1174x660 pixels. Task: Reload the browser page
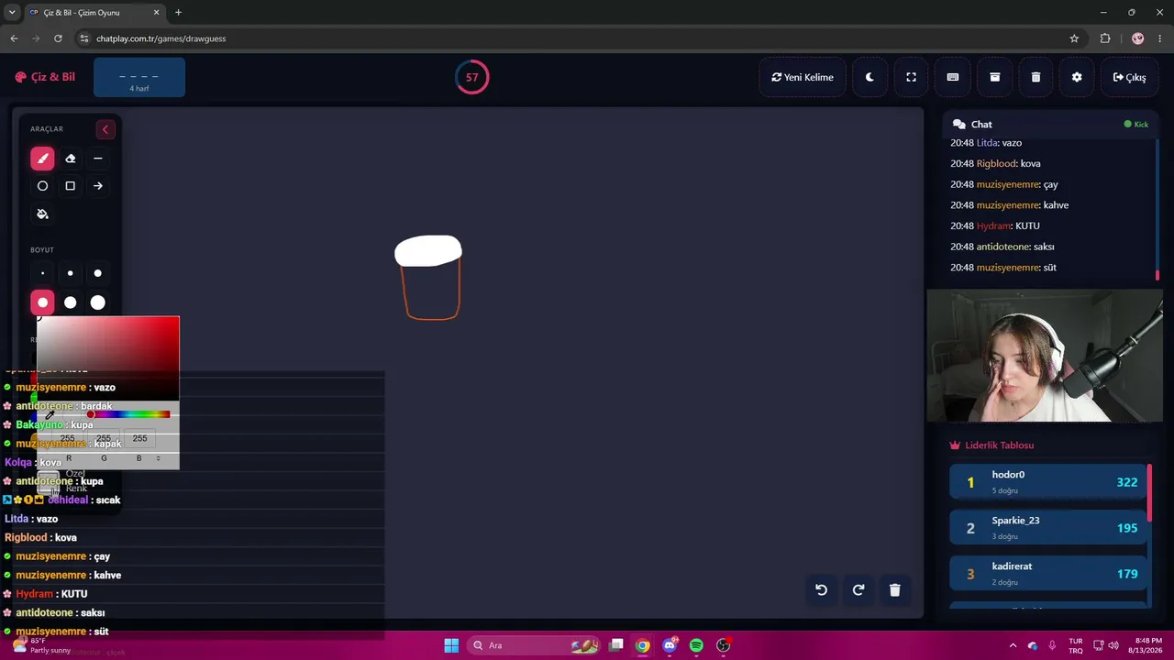pyautogui.click(x=58, y=38)
